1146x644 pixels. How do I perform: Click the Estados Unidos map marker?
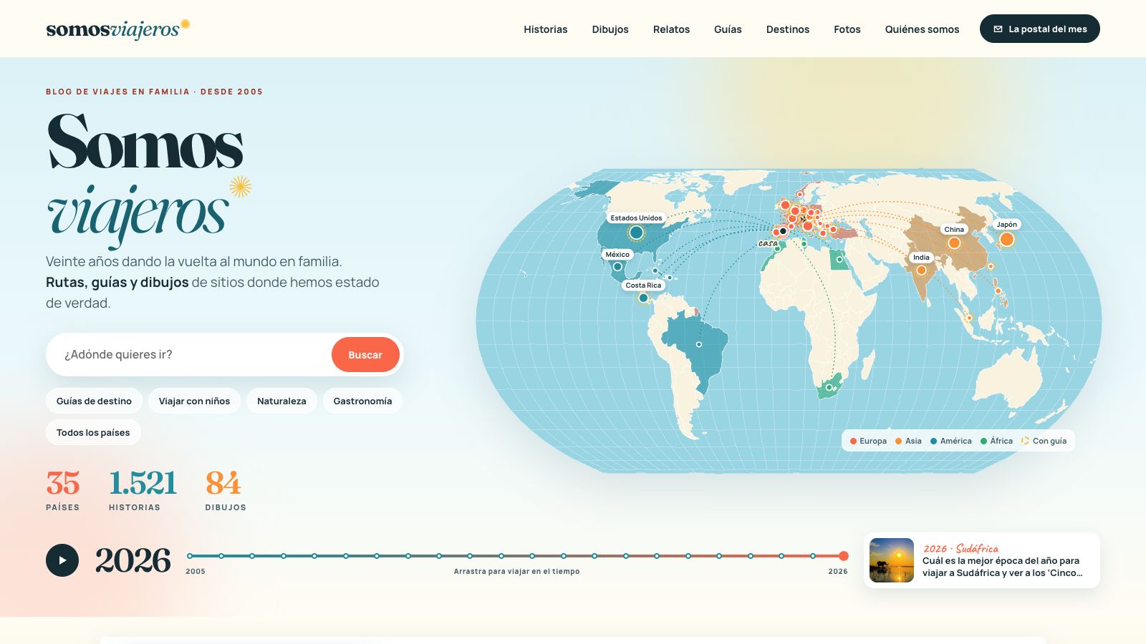tap(636, 233)
